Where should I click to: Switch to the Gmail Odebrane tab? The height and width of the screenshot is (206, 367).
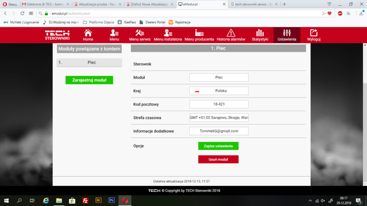(42, 4)
